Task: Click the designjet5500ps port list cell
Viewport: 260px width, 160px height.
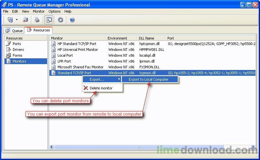Action: click(x=212, y=44)
